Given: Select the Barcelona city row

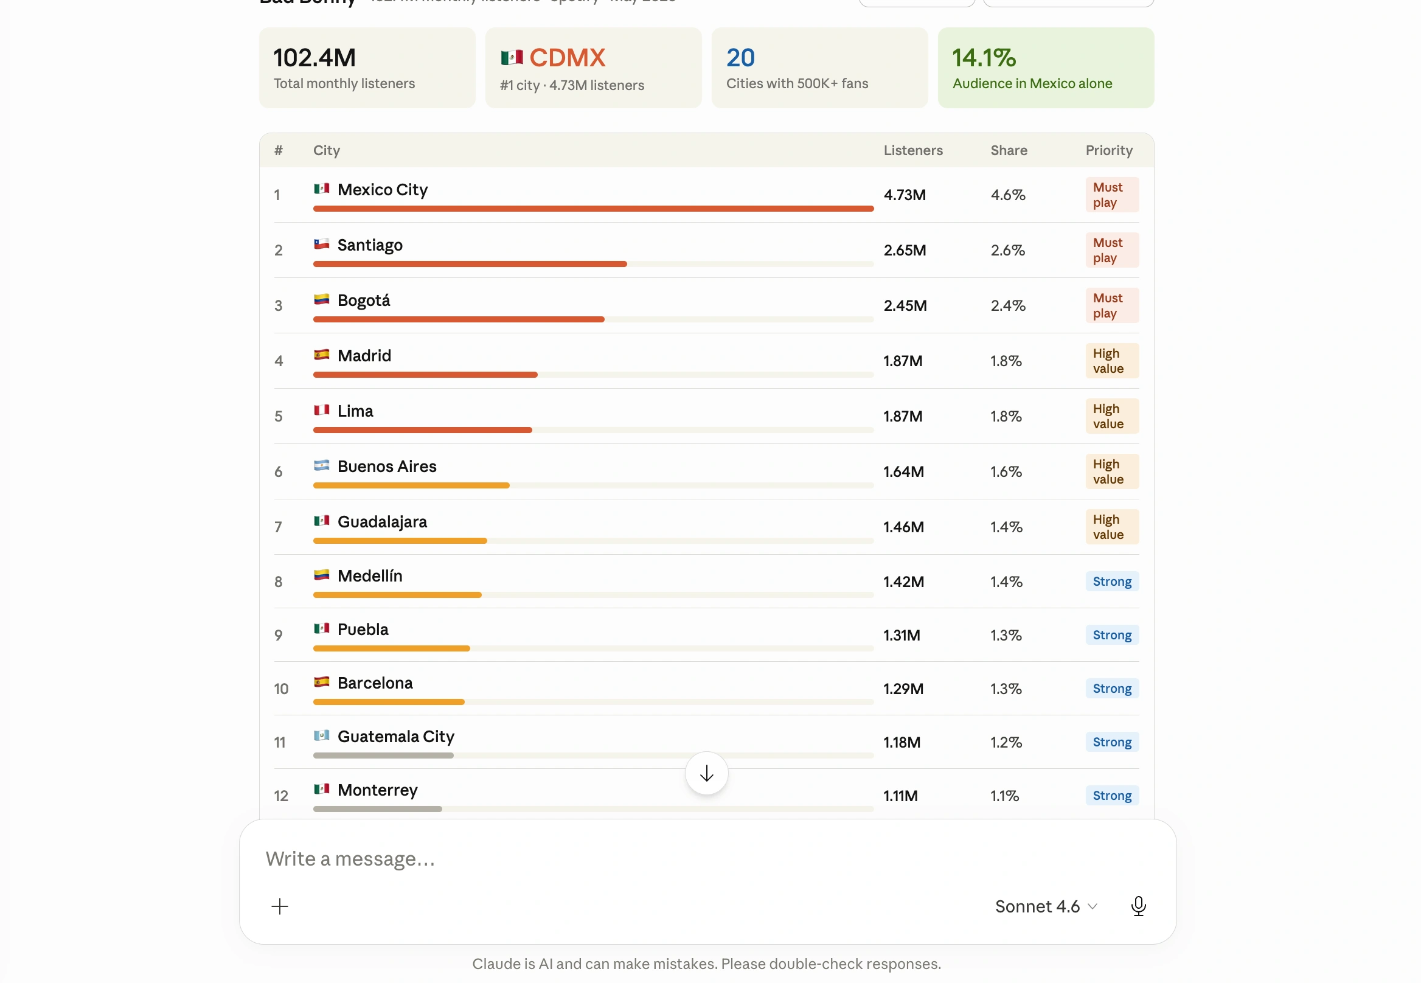Looking at the screenshot, I should tap(706, 689).
